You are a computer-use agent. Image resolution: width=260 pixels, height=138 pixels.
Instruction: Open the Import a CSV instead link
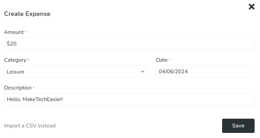(x=30, y=126)
